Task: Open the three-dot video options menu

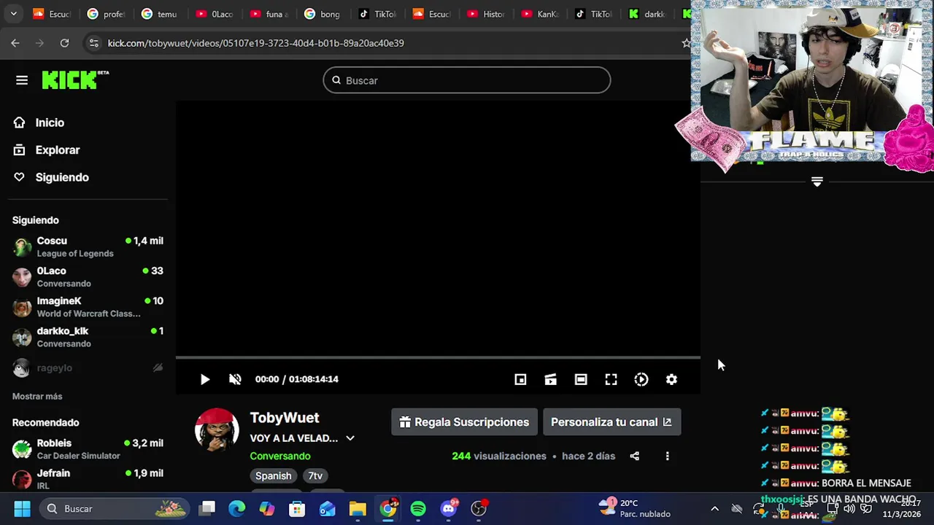Action: (x=667, y=456)
